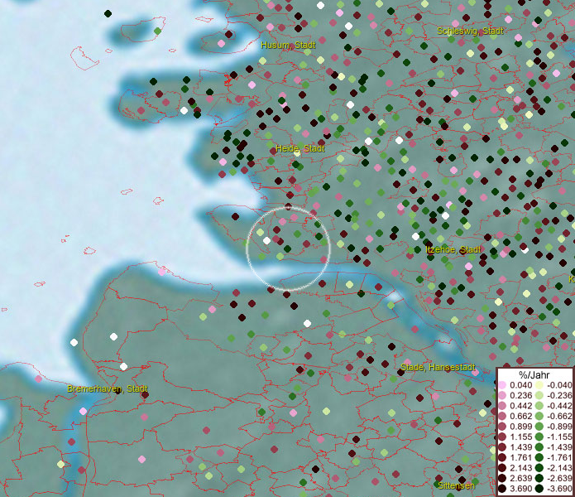Select the legend swatch for 2.143
Viewport: 575px width, 497px height.
502,468
